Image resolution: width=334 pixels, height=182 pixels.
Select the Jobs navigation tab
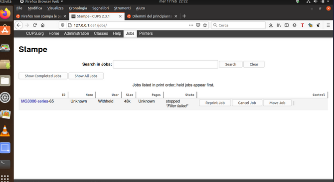130,33
